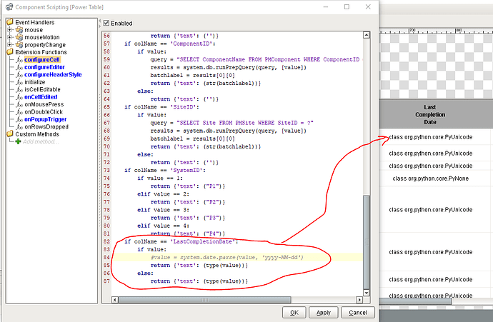Viewport: 493px width, 322px height.
Task: Click the function icon beside configureEditor
Action: click(x=19, y=67)
